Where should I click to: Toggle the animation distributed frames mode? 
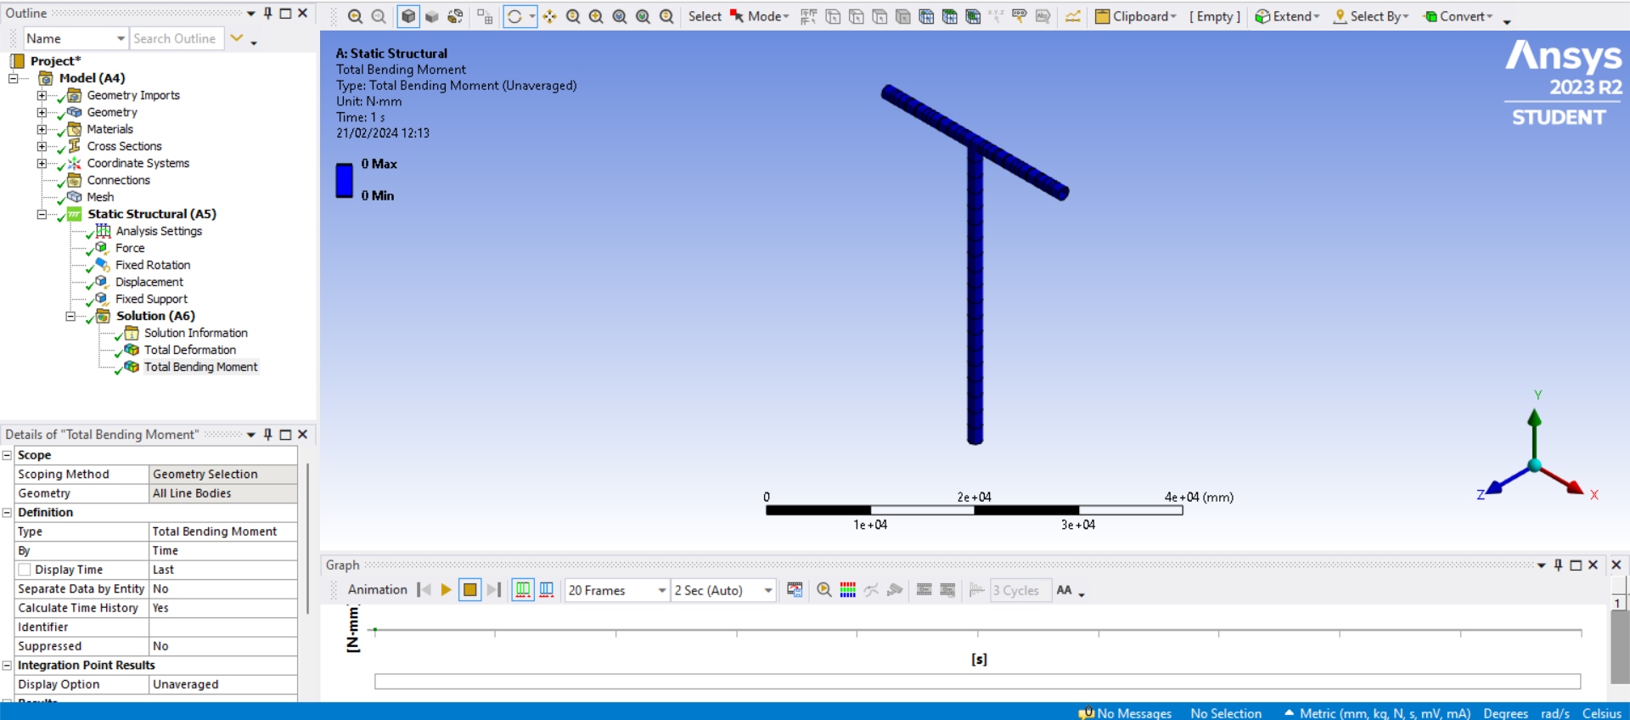click(x=523, y=590)
